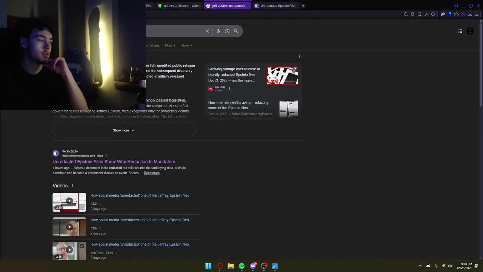Click the send/flow arrow icon
Viewport: 483px width, 272px height.
point(426,14)
